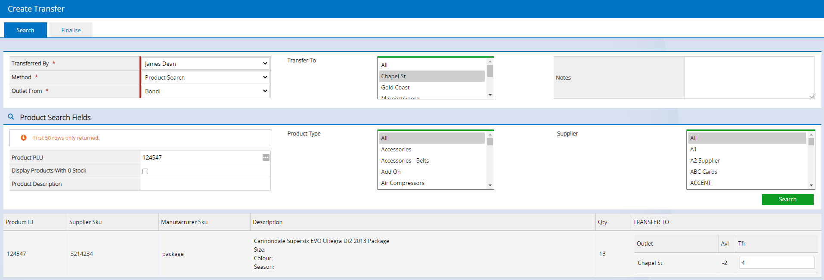Switch to the Finalise tab
Viewport: 824px width, 280px height.
tap(71, 30)
